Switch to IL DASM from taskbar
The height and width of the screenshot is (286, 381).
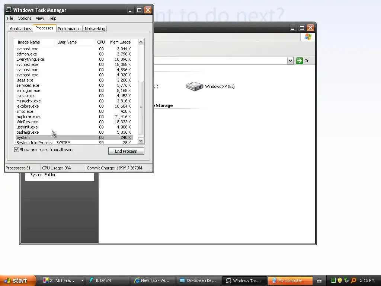pyautogui.click(x=108, y=280)
